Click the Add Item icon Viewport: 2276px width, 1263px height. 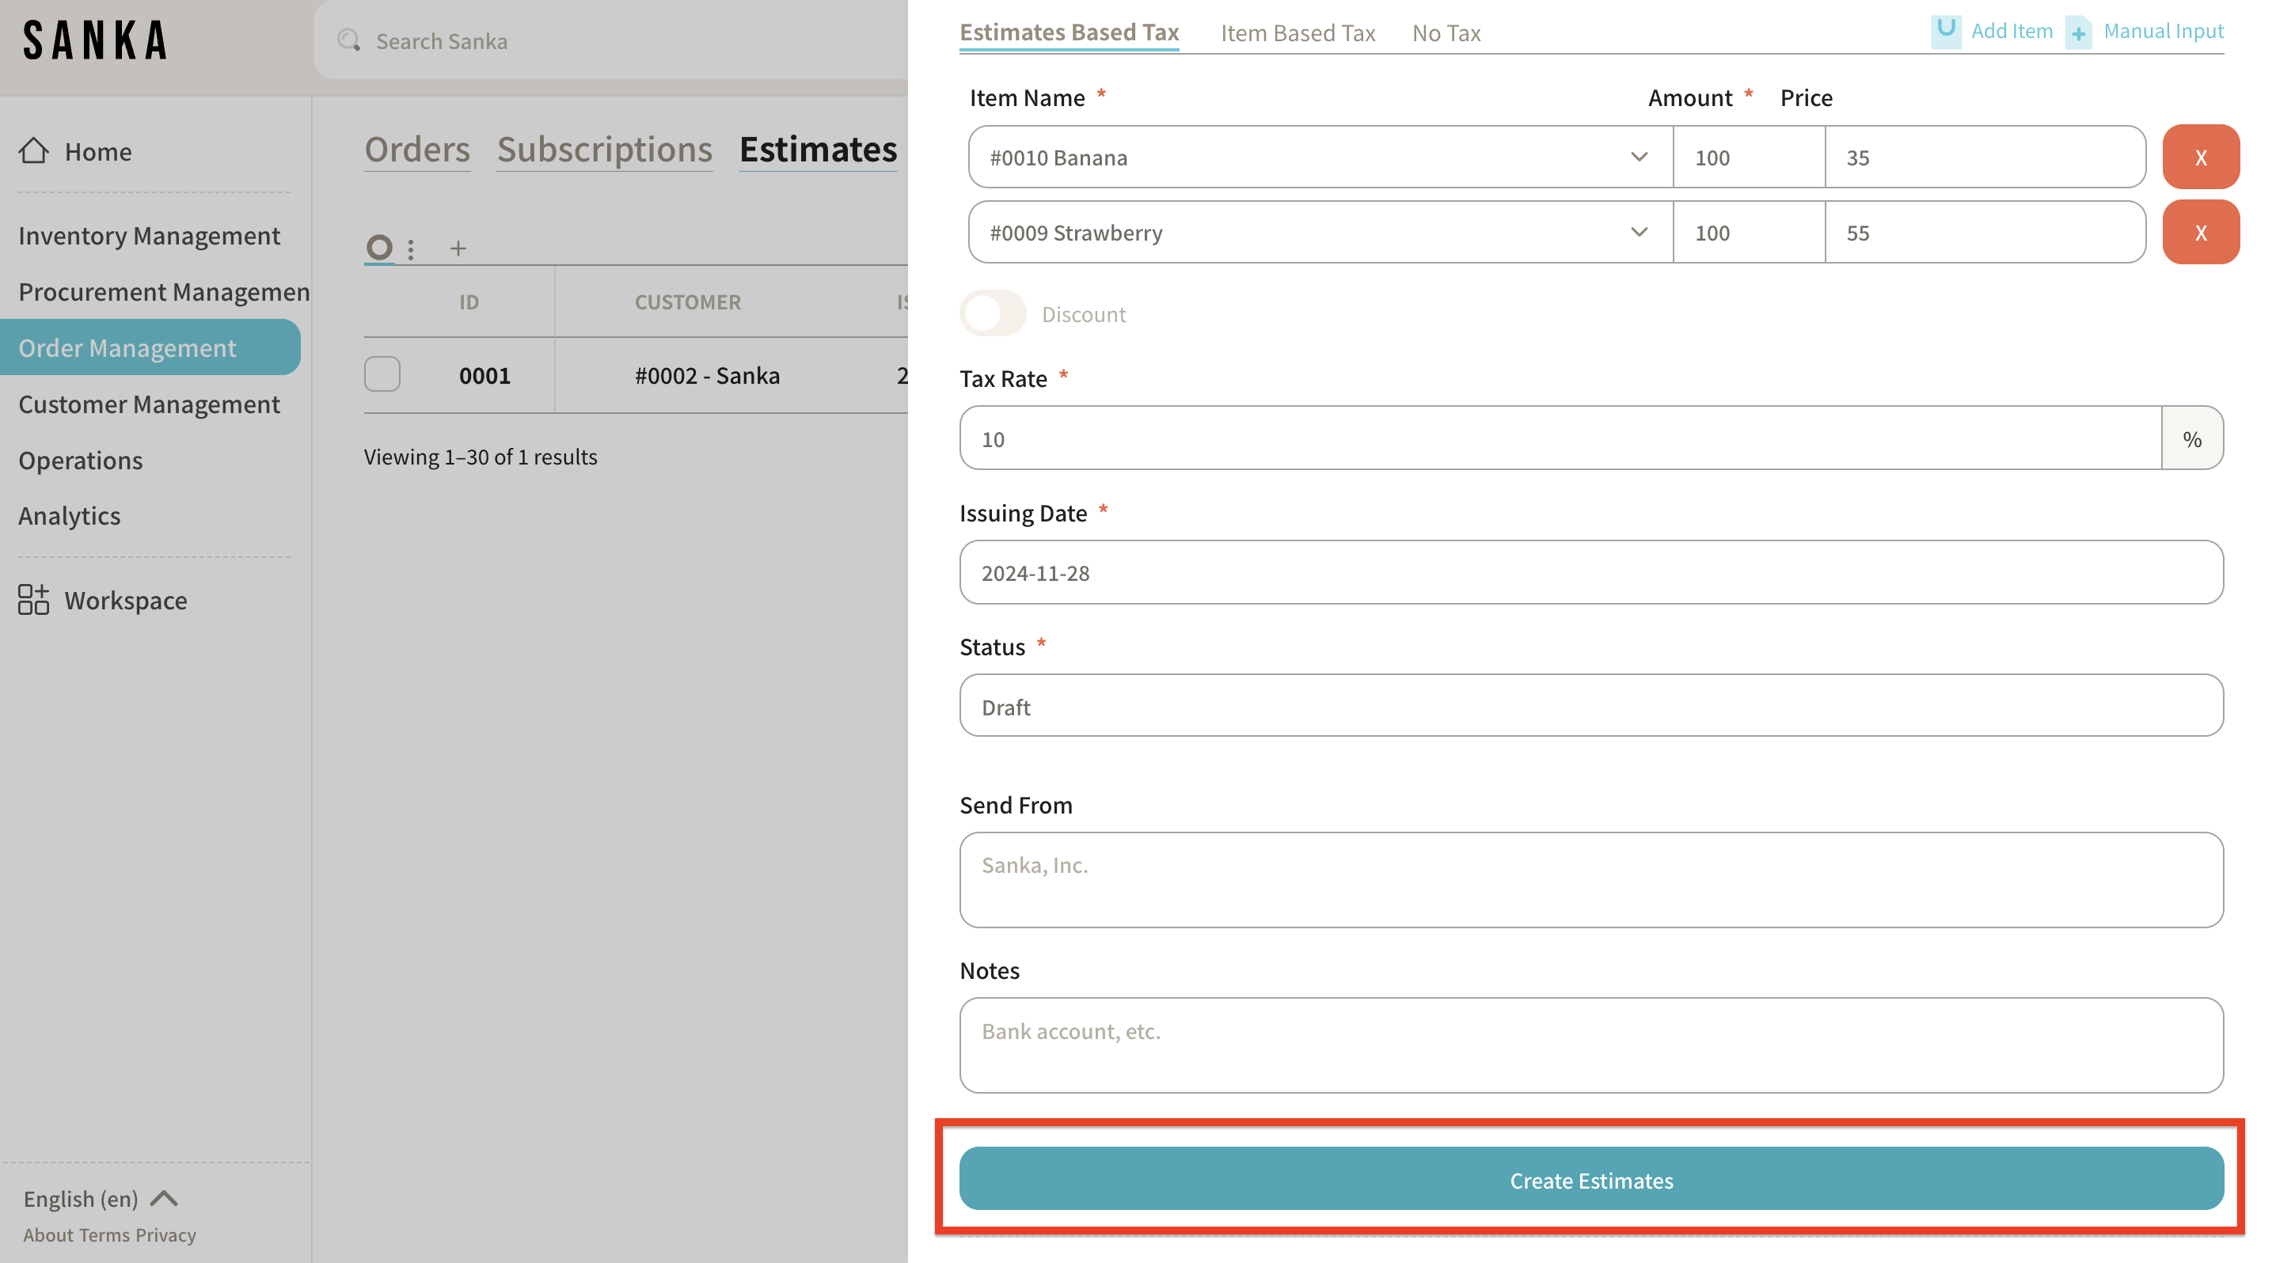tap(1946, 31)
